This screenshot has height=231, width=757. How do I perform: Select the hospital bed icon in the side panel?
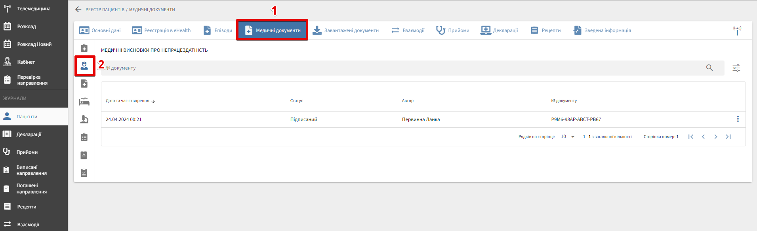click(x=84, y=102)
